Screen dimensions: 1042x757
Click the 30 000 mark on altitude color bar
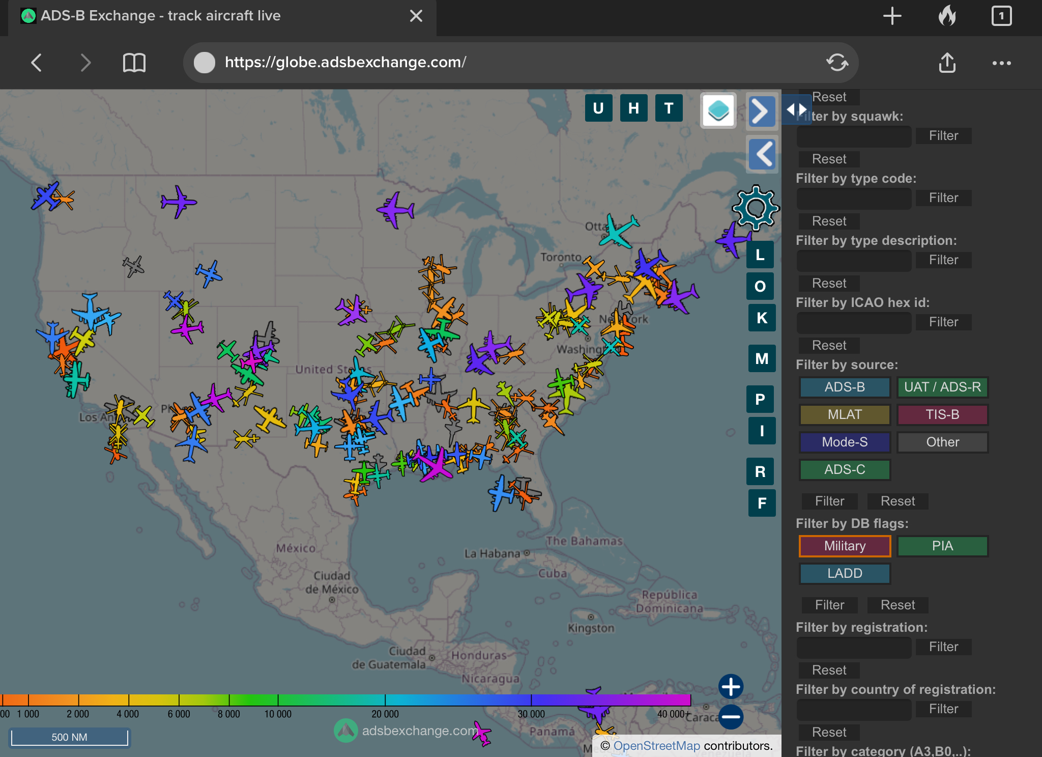click(531, 714)
